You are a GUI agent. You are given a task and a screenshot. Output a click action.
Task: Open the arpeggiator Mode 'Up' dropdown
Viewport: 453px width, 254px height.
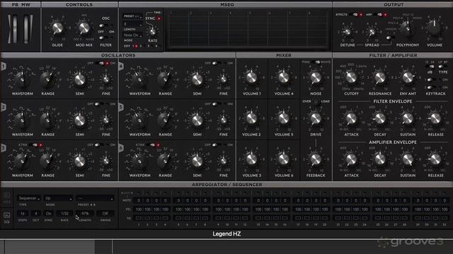click(58, 198)
